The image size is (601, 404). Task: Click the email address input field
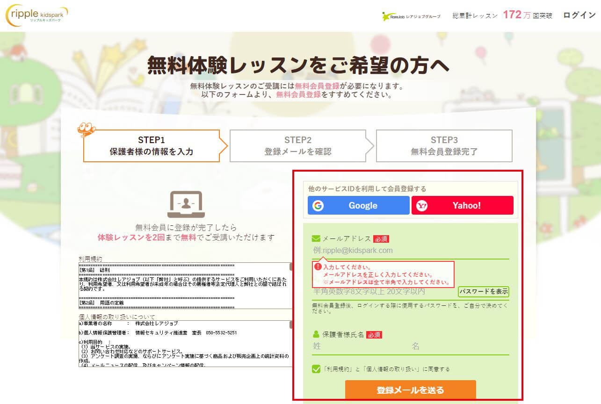(x=374, y=251)
